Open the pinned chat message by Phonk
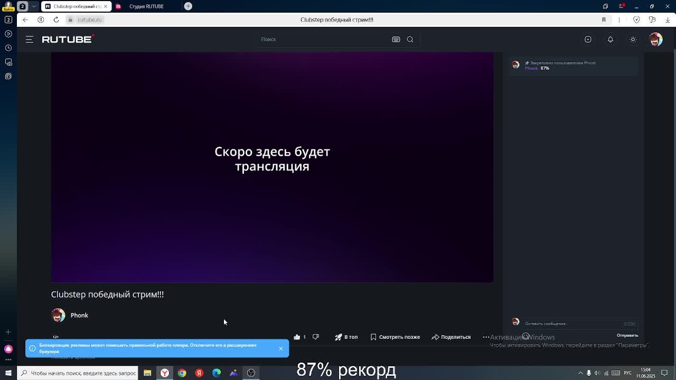The height and width of the screenshot is (380, 676). 573,65
